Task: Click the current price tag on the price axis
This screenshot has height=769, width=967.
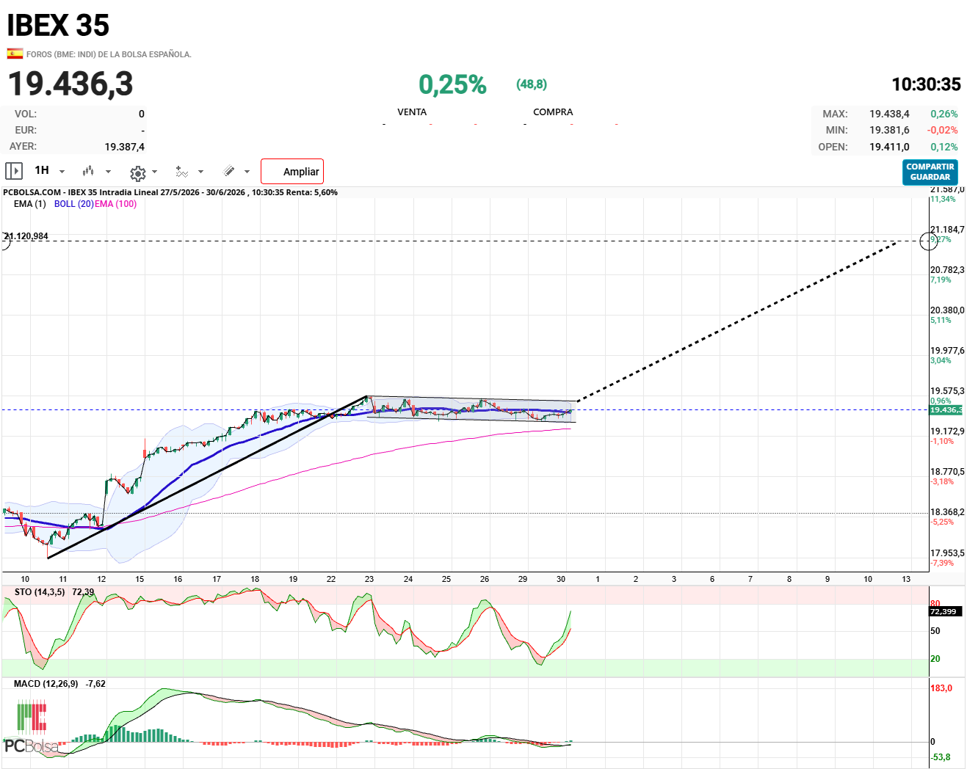Action: coord(946,410)
